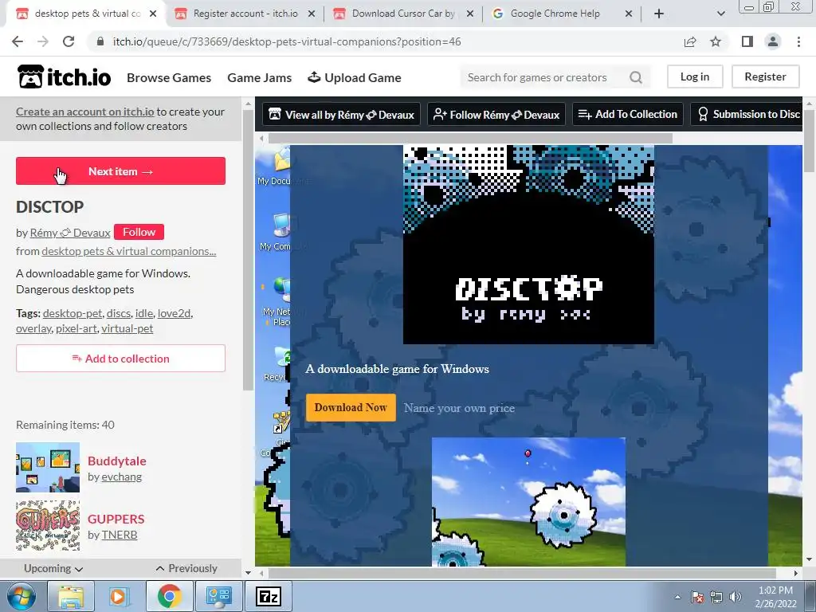816x612 pixels.
Task: Open Game Jams menu
Action: (259, 77)
